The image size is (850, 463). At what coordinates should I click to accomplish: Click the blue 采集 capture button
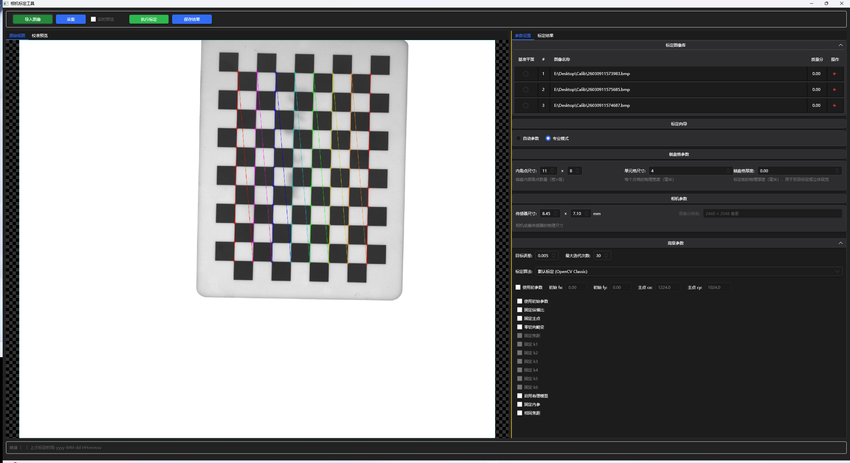pyautogui.click(x=71, y=19)
